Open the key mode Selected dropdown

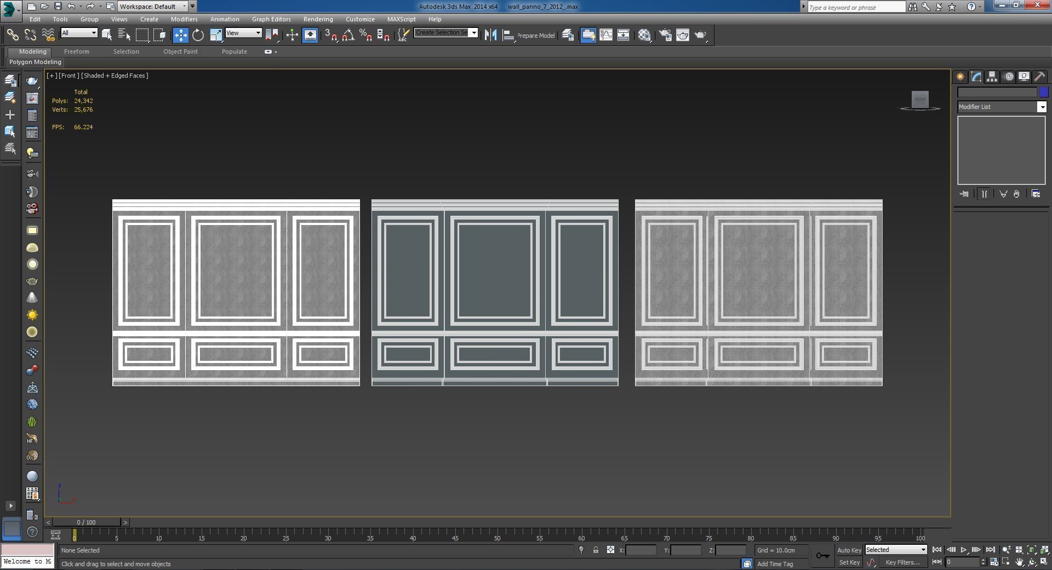click(896, 550)
